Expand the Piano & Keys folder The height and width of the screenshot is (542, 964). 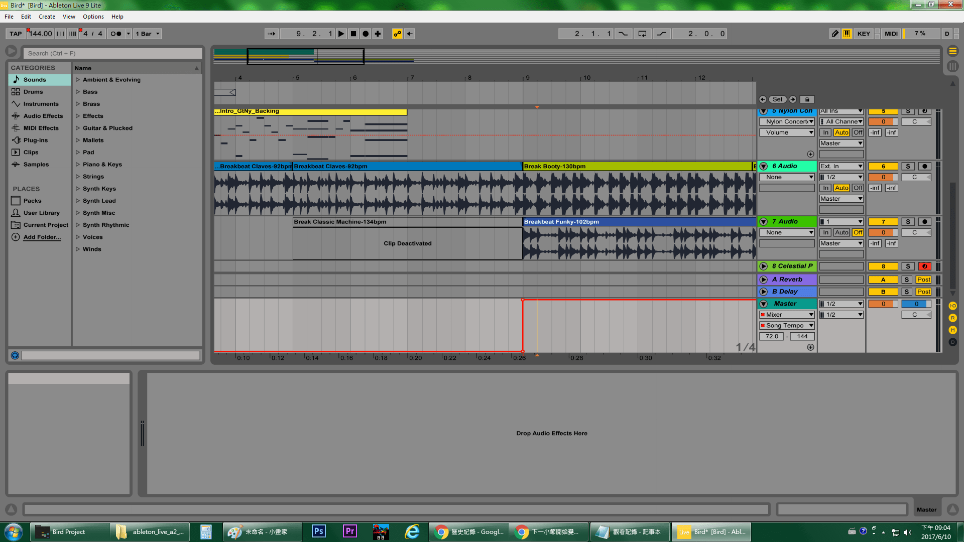(x=78, y=165)
